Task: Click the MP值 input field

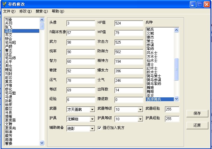Action: [x=129, y=33]
